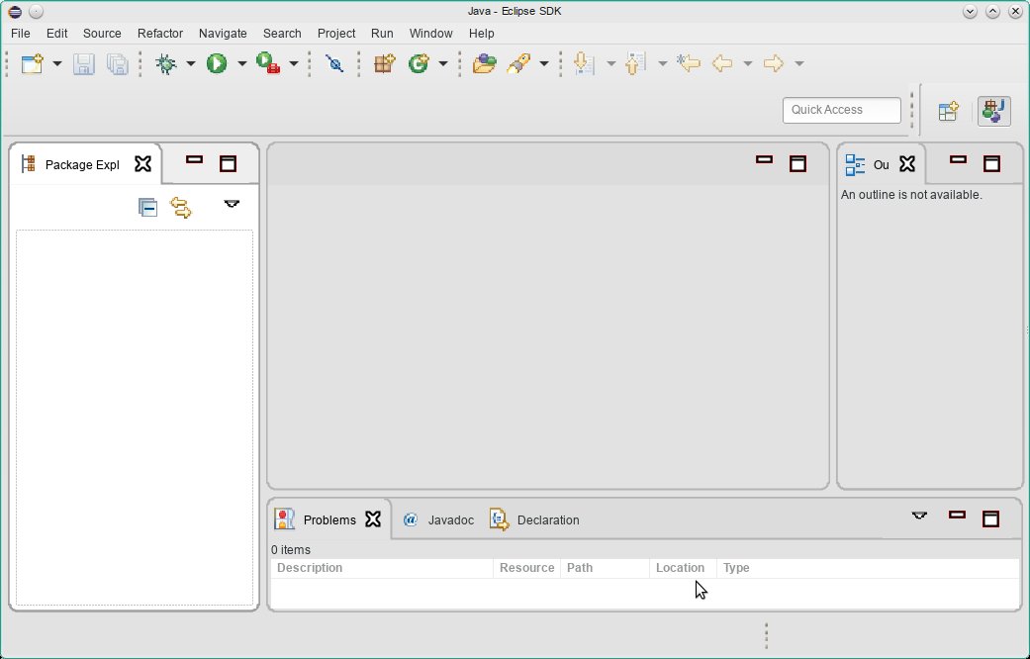Open the Source menu

(x=102, y=34)
